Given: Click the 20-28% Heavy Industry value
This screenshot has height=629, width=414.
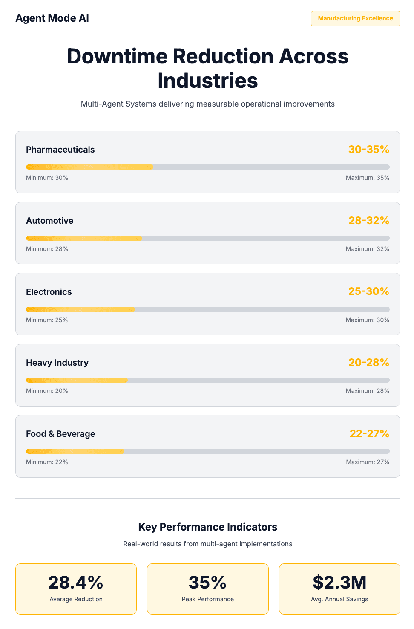Looking at the screenshot, I should pyautogui.click(x=368, y=363).
